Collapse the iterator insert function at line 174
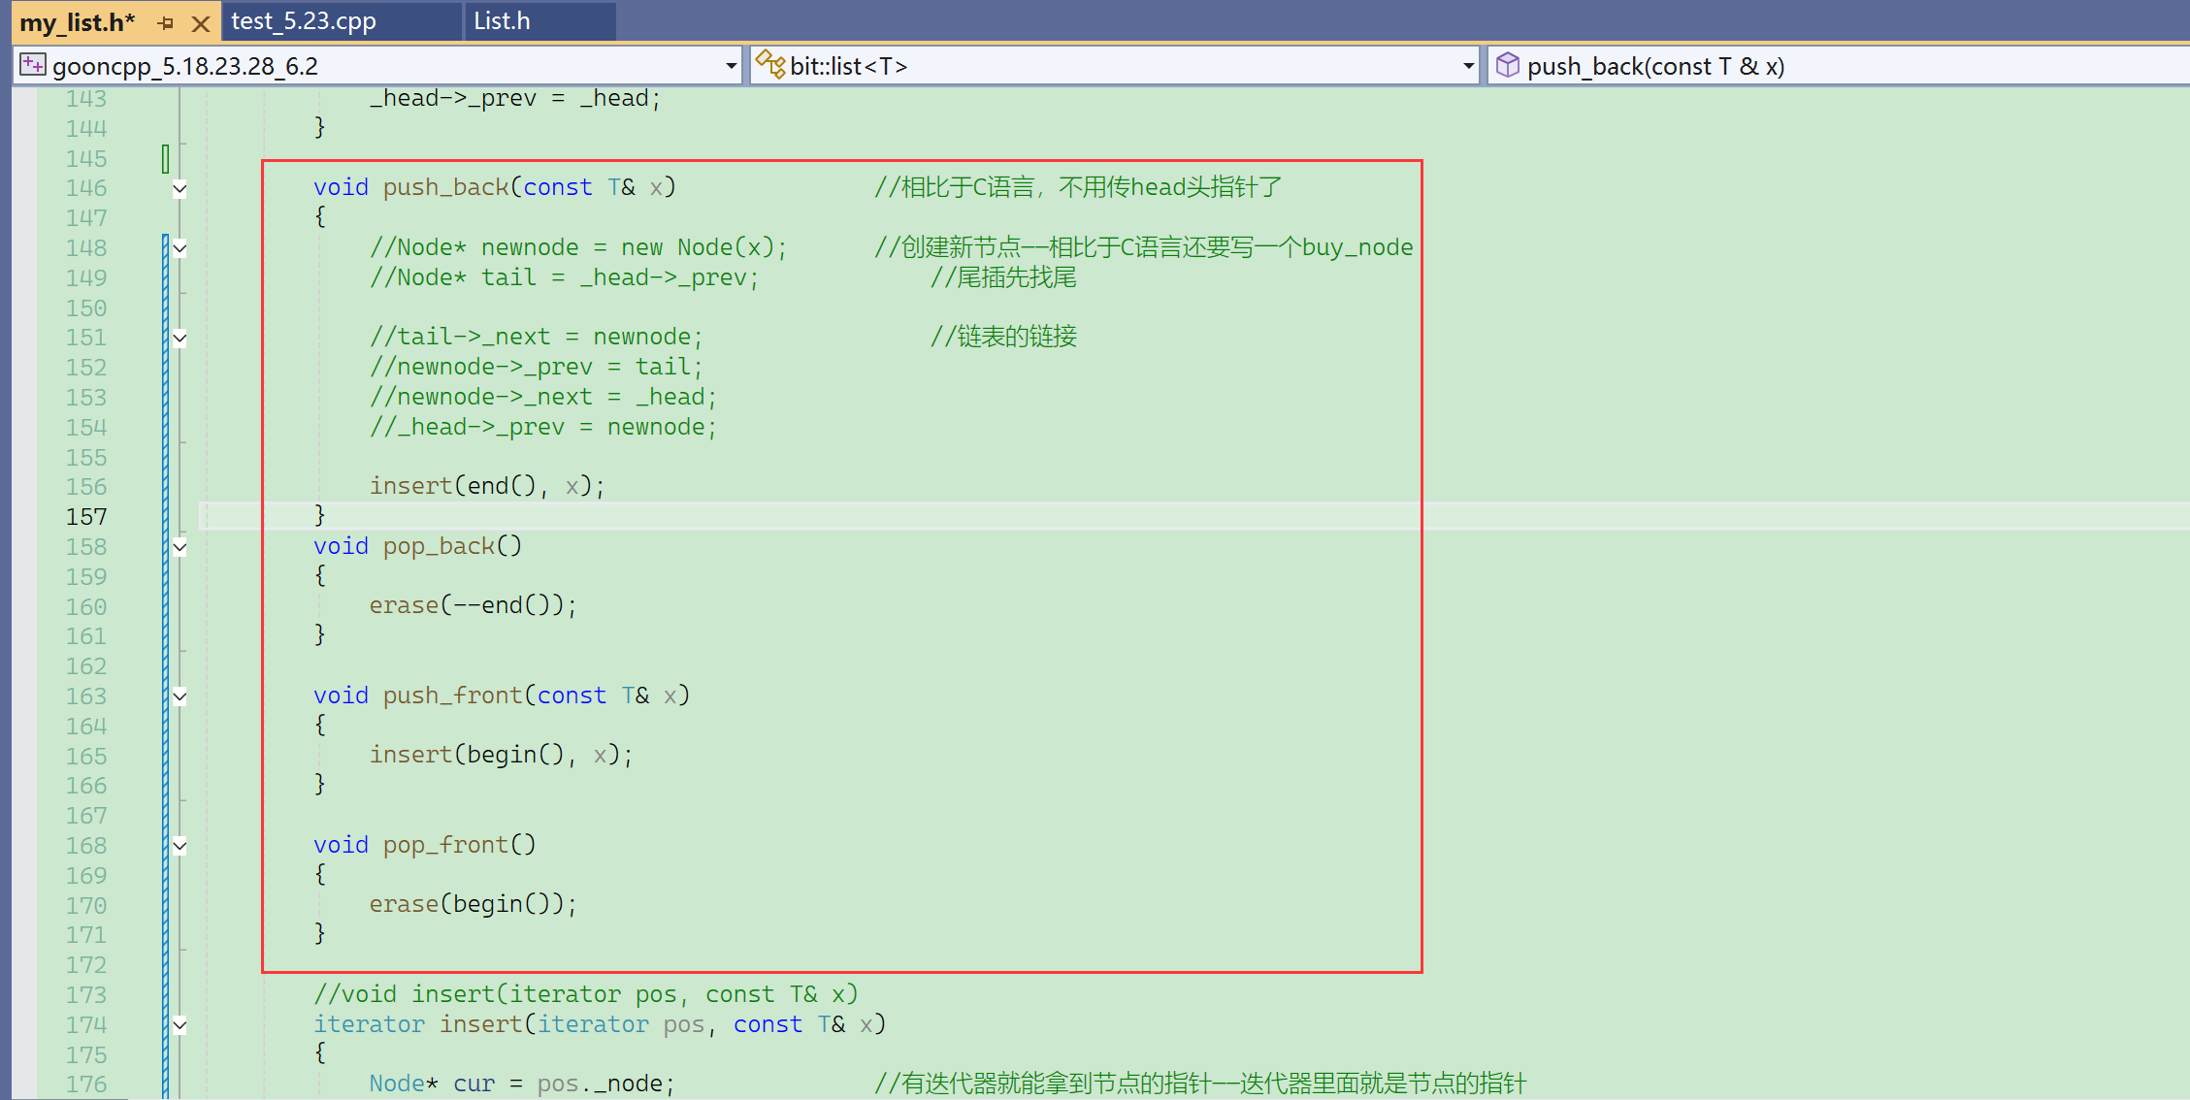This screenshot has width=2190, height=1100. coord(180,1025)
